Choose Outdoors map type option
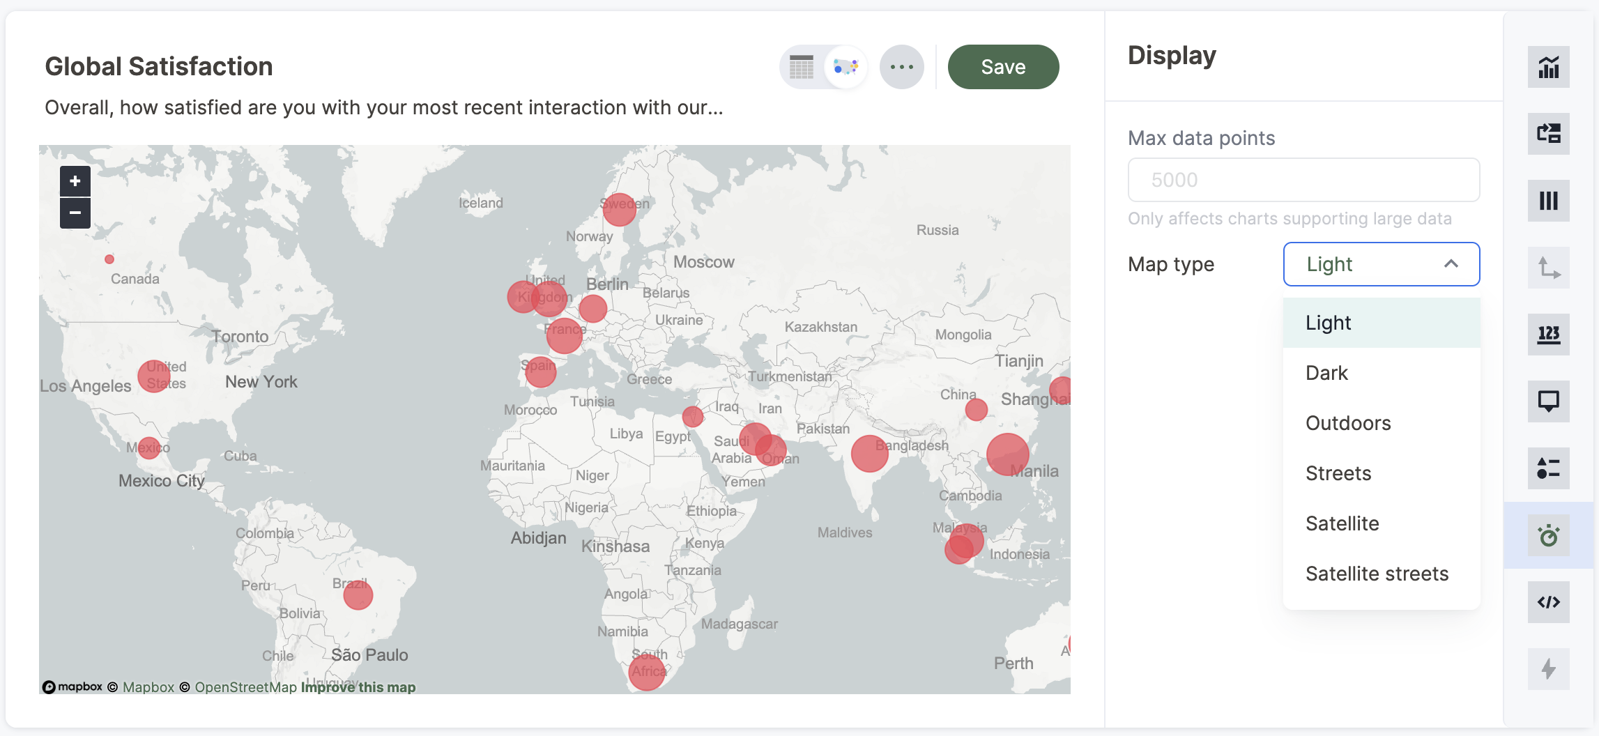 pos(1381,423)
